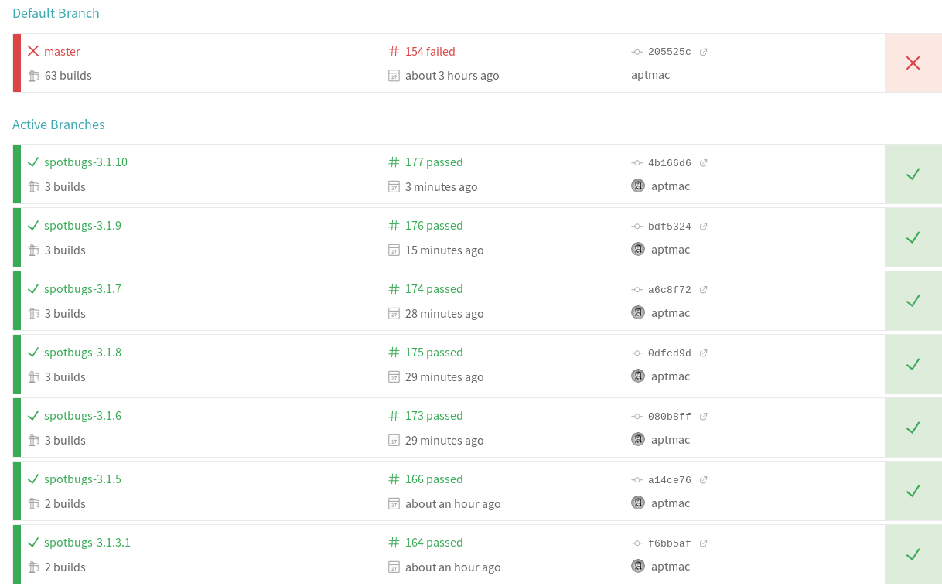Open the spotbugs-3.1.8 branch
Viewport: 942px width, 586px height.
tap(82, 353)
